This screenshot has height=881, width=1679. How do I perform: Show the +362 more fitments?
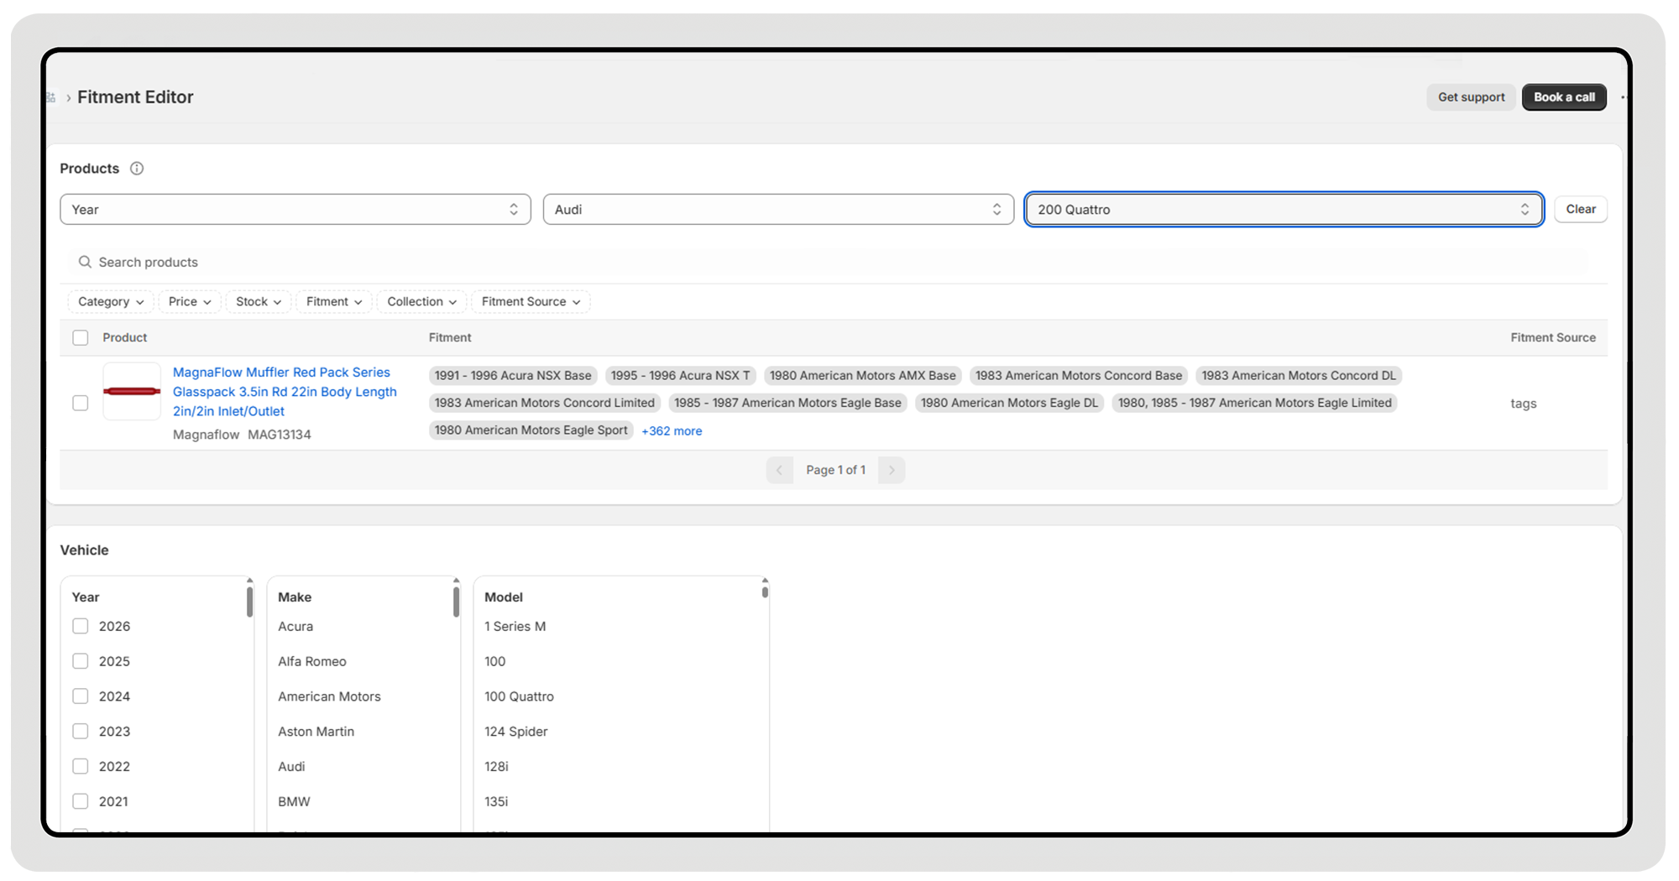click(672, 431)
